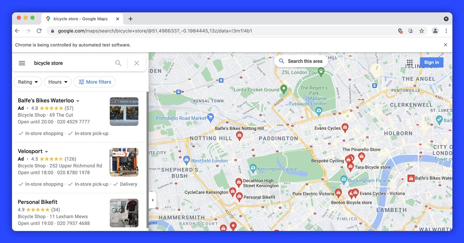Viewport: 464px width, 243px height.
Task: Click the "69 The Cut" address text
Action: tap(61, 115)
